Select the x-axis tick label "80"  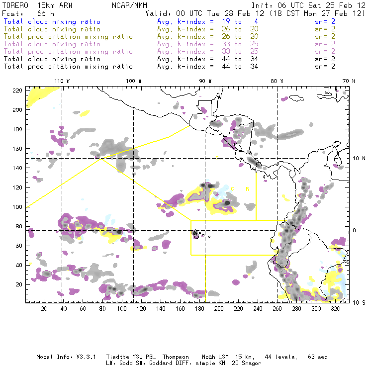102,309
